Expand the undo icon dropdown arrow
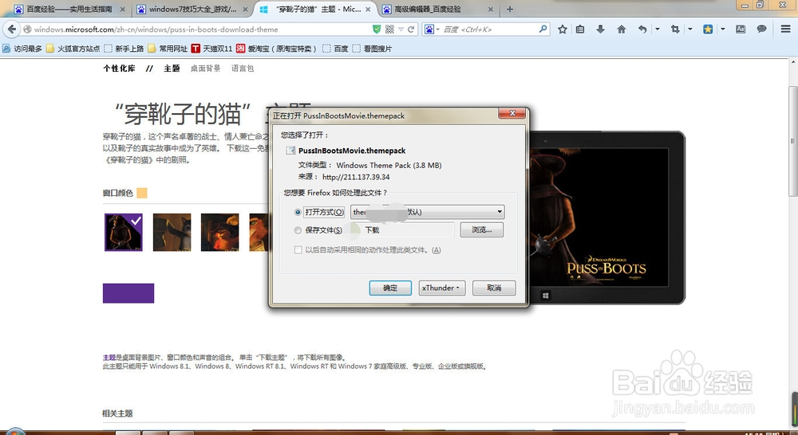Viewport: 798px width, 435px height. pos(658,29)
